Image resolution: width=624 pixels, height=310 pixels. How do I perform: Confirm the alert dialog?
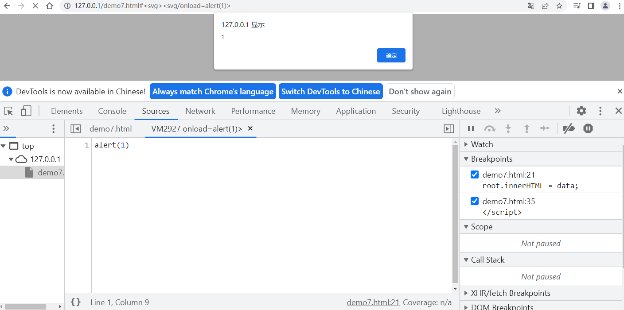point(391,55)
